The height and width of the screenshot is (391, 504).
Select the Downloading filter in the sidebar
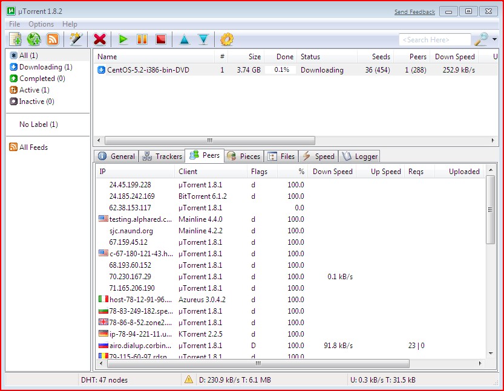coord(41,66)
